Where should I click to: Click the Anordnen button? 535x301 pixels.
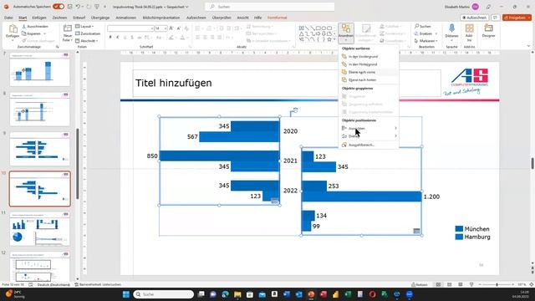345,33
